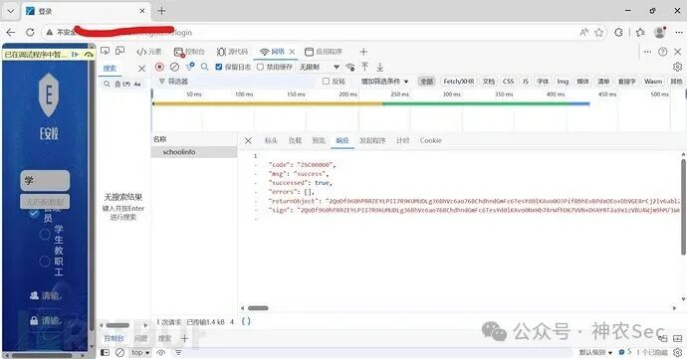Click the import HAR up-arrow icon
This screenshot has height=359, width=687.
364,67
